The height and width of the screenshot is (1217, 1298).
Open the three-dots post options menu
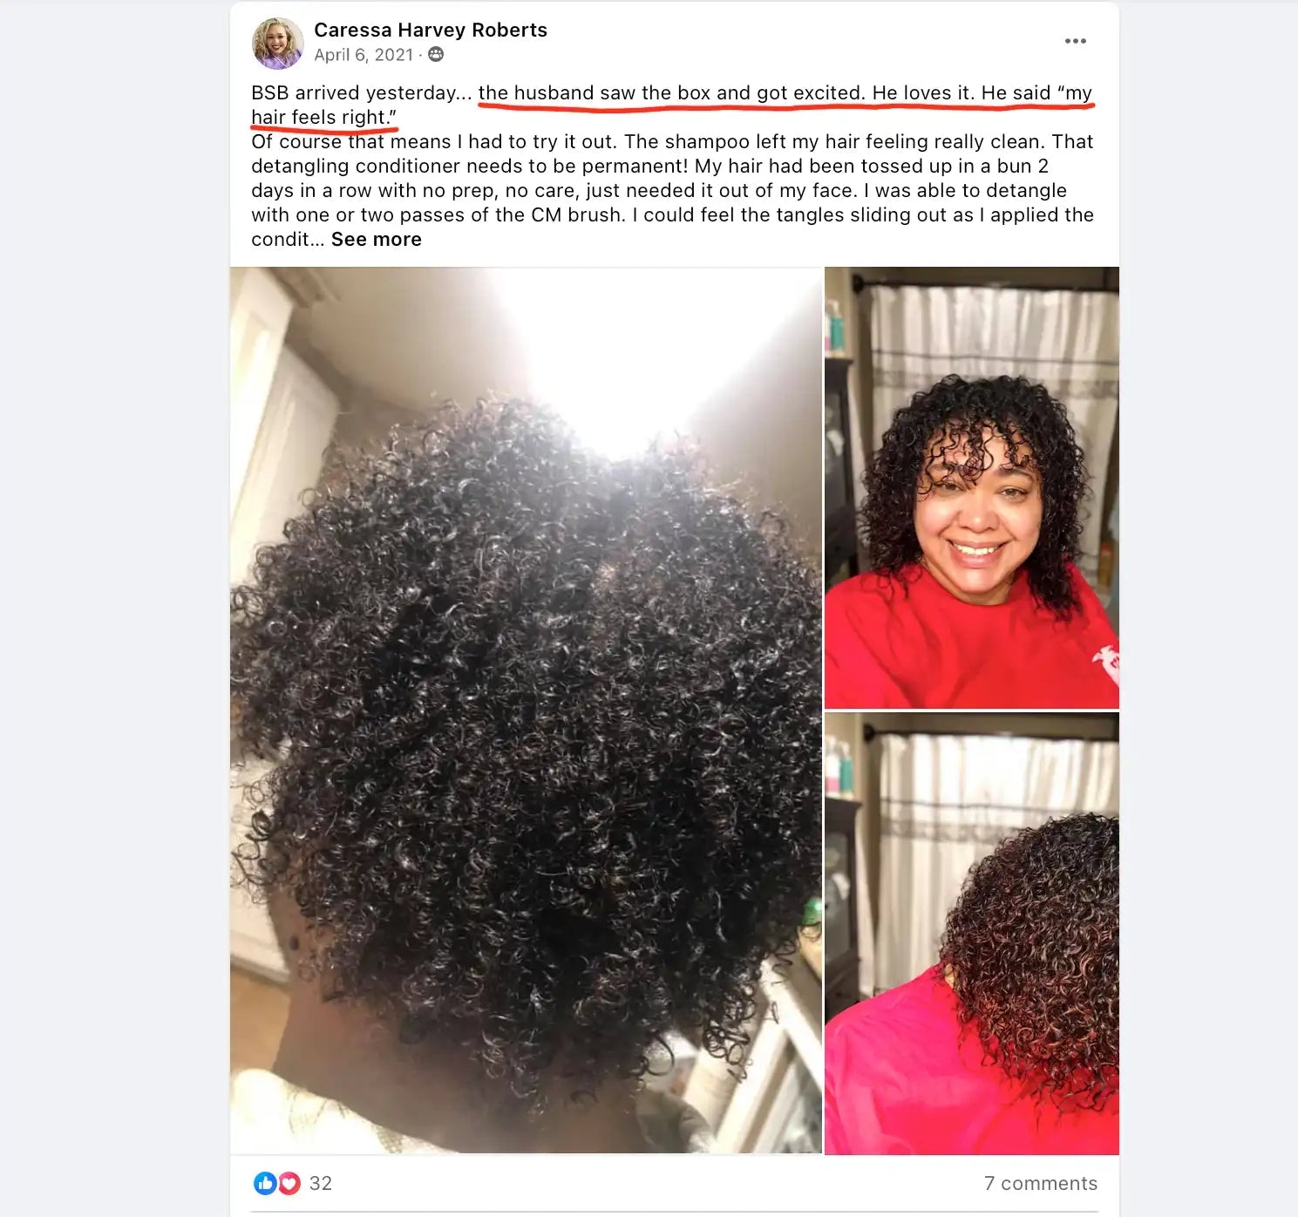tap(1075, 41)
